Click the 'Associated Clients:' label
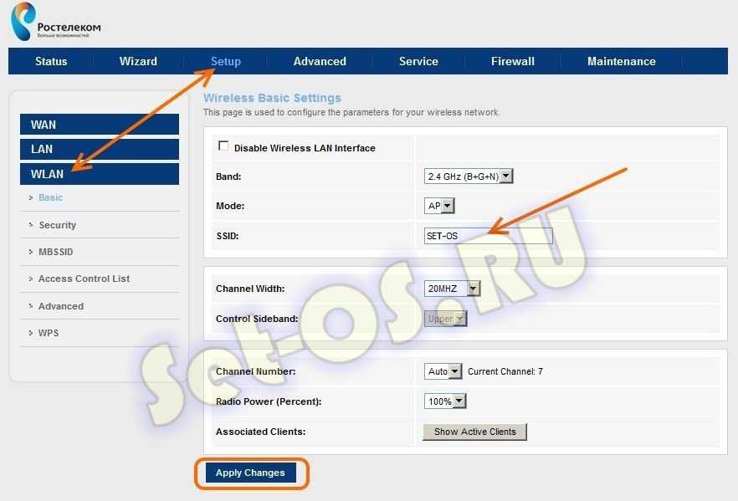 point(260,432)
